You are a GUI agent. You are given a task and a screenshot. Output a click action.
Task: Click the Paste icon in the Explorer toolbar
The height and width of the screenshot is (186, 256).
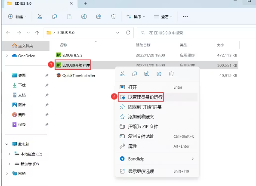(x=69, y=17)
